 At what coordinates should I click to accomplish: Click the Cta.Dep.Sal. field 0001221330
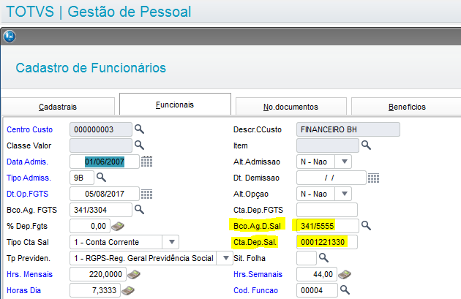[x=327, y=242]
